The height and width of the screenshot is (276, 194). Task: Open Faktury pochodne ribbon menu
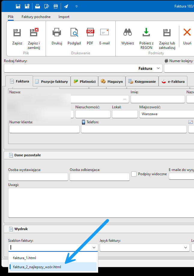[36, 17]
